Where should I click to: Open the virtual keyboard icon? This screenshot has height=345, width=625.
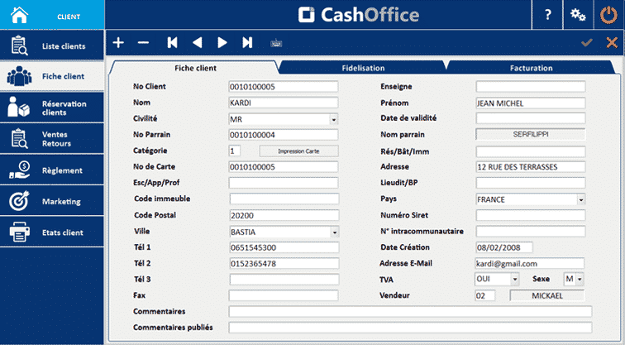click(276, 43)
